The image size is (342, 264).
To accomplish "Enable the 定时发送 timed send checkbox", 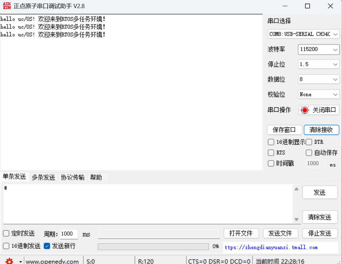I will (6, 234).
